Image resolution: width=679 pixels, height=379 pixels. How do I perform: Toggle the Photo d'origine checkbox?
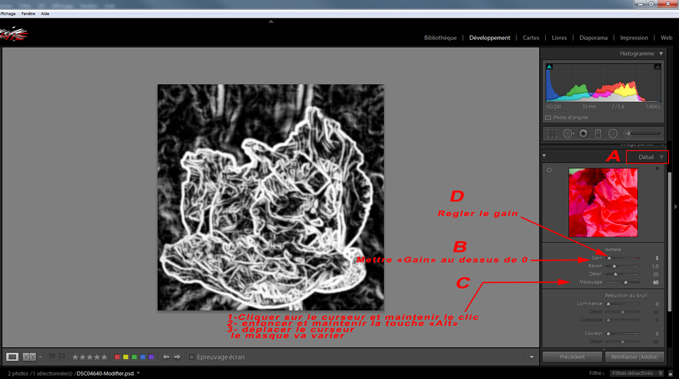[548, 118]
